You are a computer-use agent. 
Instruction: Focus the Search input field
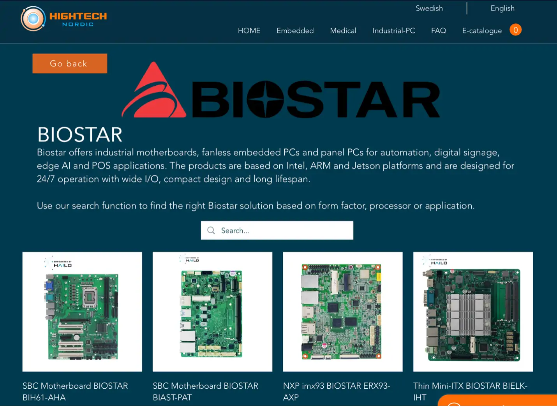tap(284, 231)
